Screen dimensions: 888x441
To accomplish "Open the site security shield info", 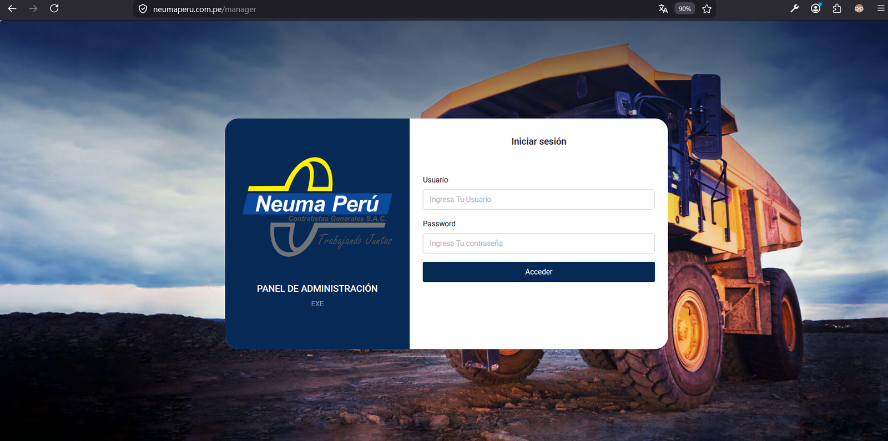I will coord(143,9).
